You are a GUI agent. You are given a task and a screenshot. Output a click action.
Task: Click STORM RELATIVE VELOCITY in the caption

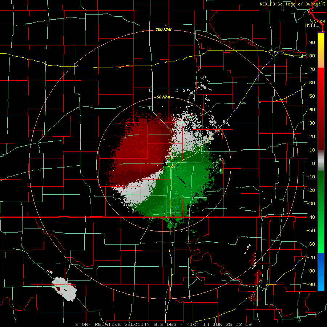(112, 324)
